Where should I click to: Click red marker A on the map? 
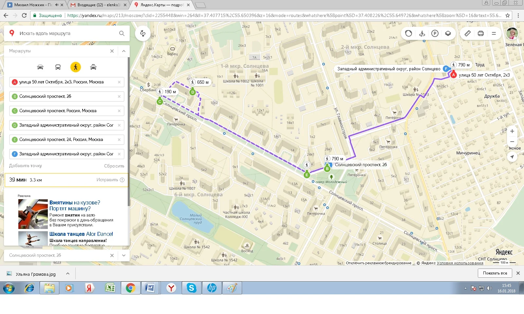(453, 74)
